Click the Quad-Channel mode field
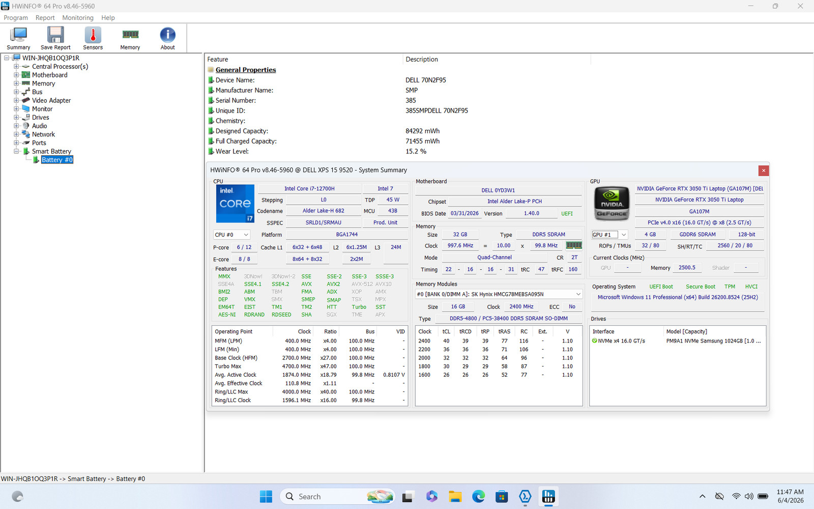Screen dimensions: 814x509 495,258
